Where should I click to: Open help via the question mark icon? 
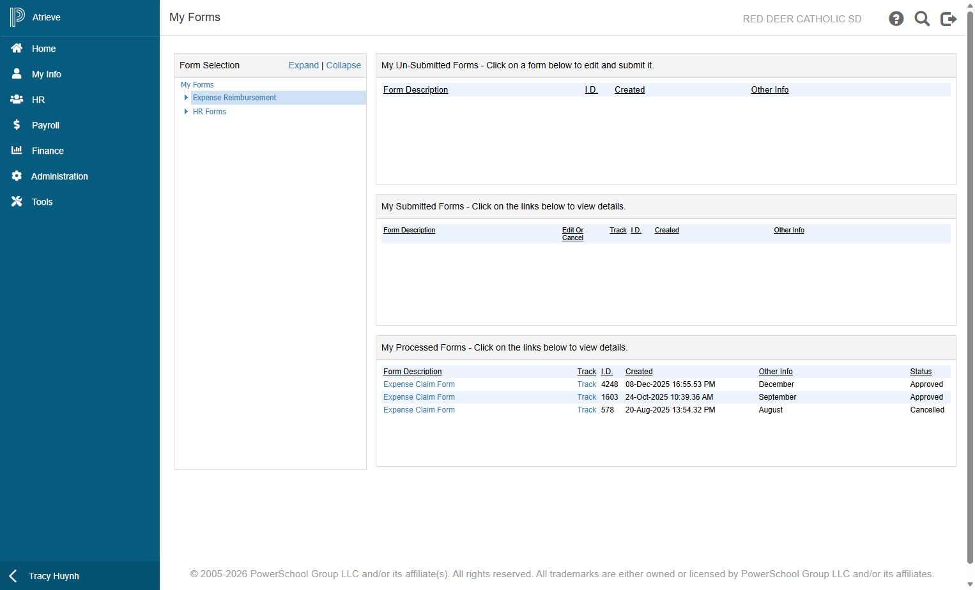pyautogui.click(x=896, y=19)
